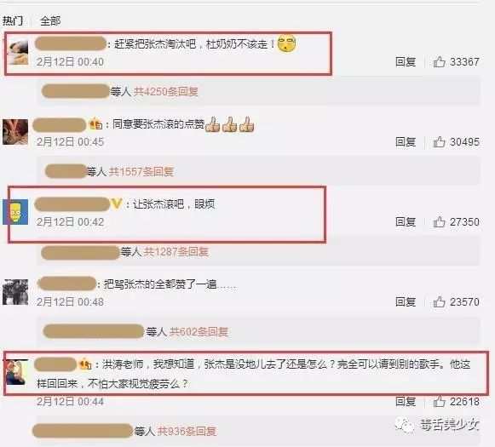Like the comment with 33367 likes
495x447 pixels.
point(439,62)
